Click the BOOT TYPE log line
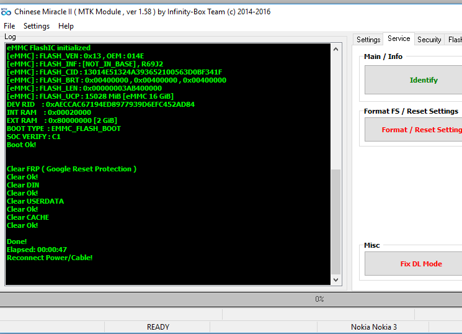The width and height of the screenshot is (462, 334). pyautogui.click(x=64, y=129)
